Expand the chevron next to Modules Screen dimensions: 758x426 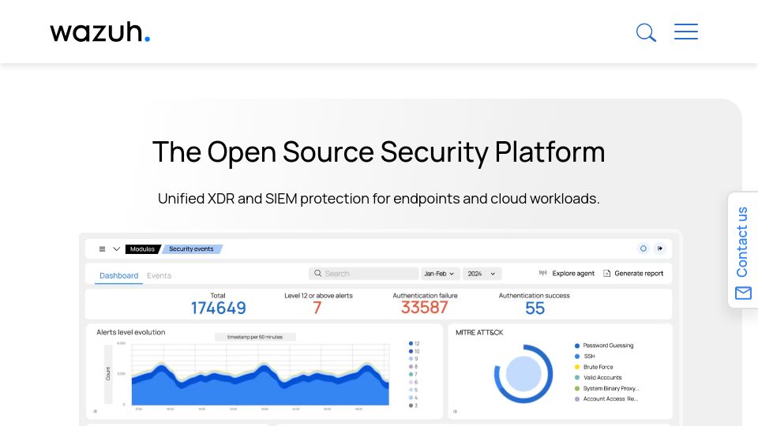[117, 249]
